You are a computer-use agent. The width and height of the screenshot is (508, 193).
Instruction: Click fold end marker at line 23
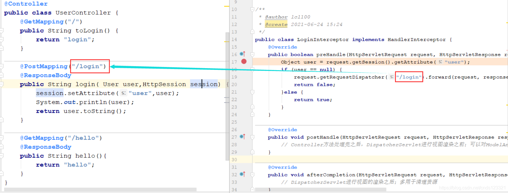(x=252, y=107)
